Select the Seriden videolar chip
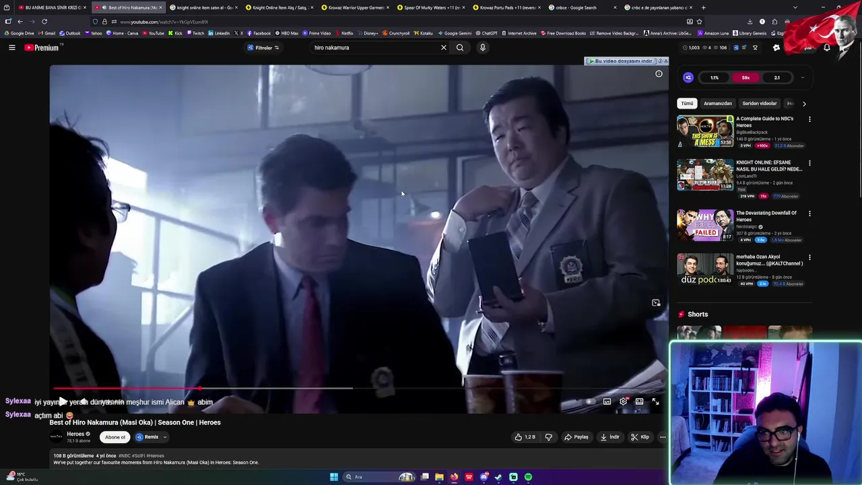862x485 pixels. (x=760, y=104)
